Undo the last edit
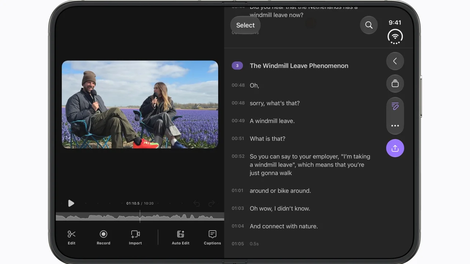This screenshot has width=470, height=264. pyautogui.click(x=196, y=203)
